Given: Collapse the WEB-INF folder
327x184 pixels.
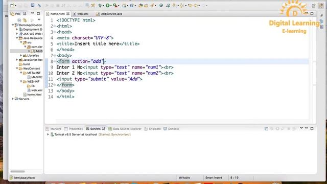Looking at the screenshot, I should [x=21, y=81].
